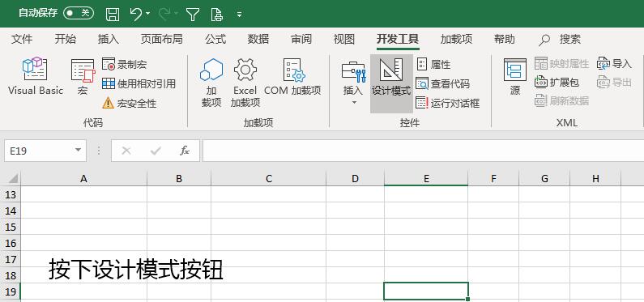Click the Save icon in quick access toolbar
This screenshot has height=302, width=644.
(113, 15)
